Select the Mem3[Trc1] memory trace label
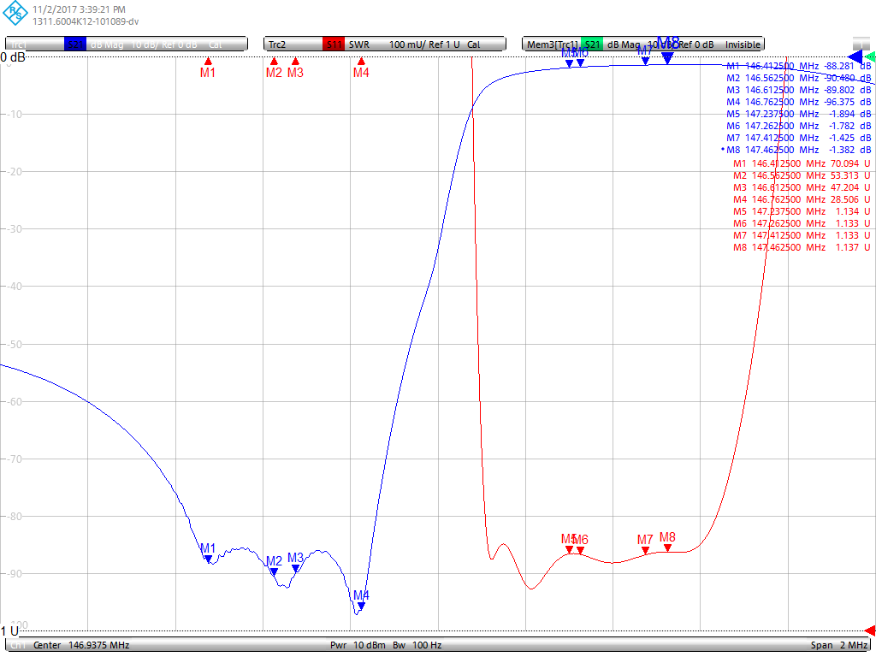The width and height of the screenshot is (876, 657). (x=643, y=44)
